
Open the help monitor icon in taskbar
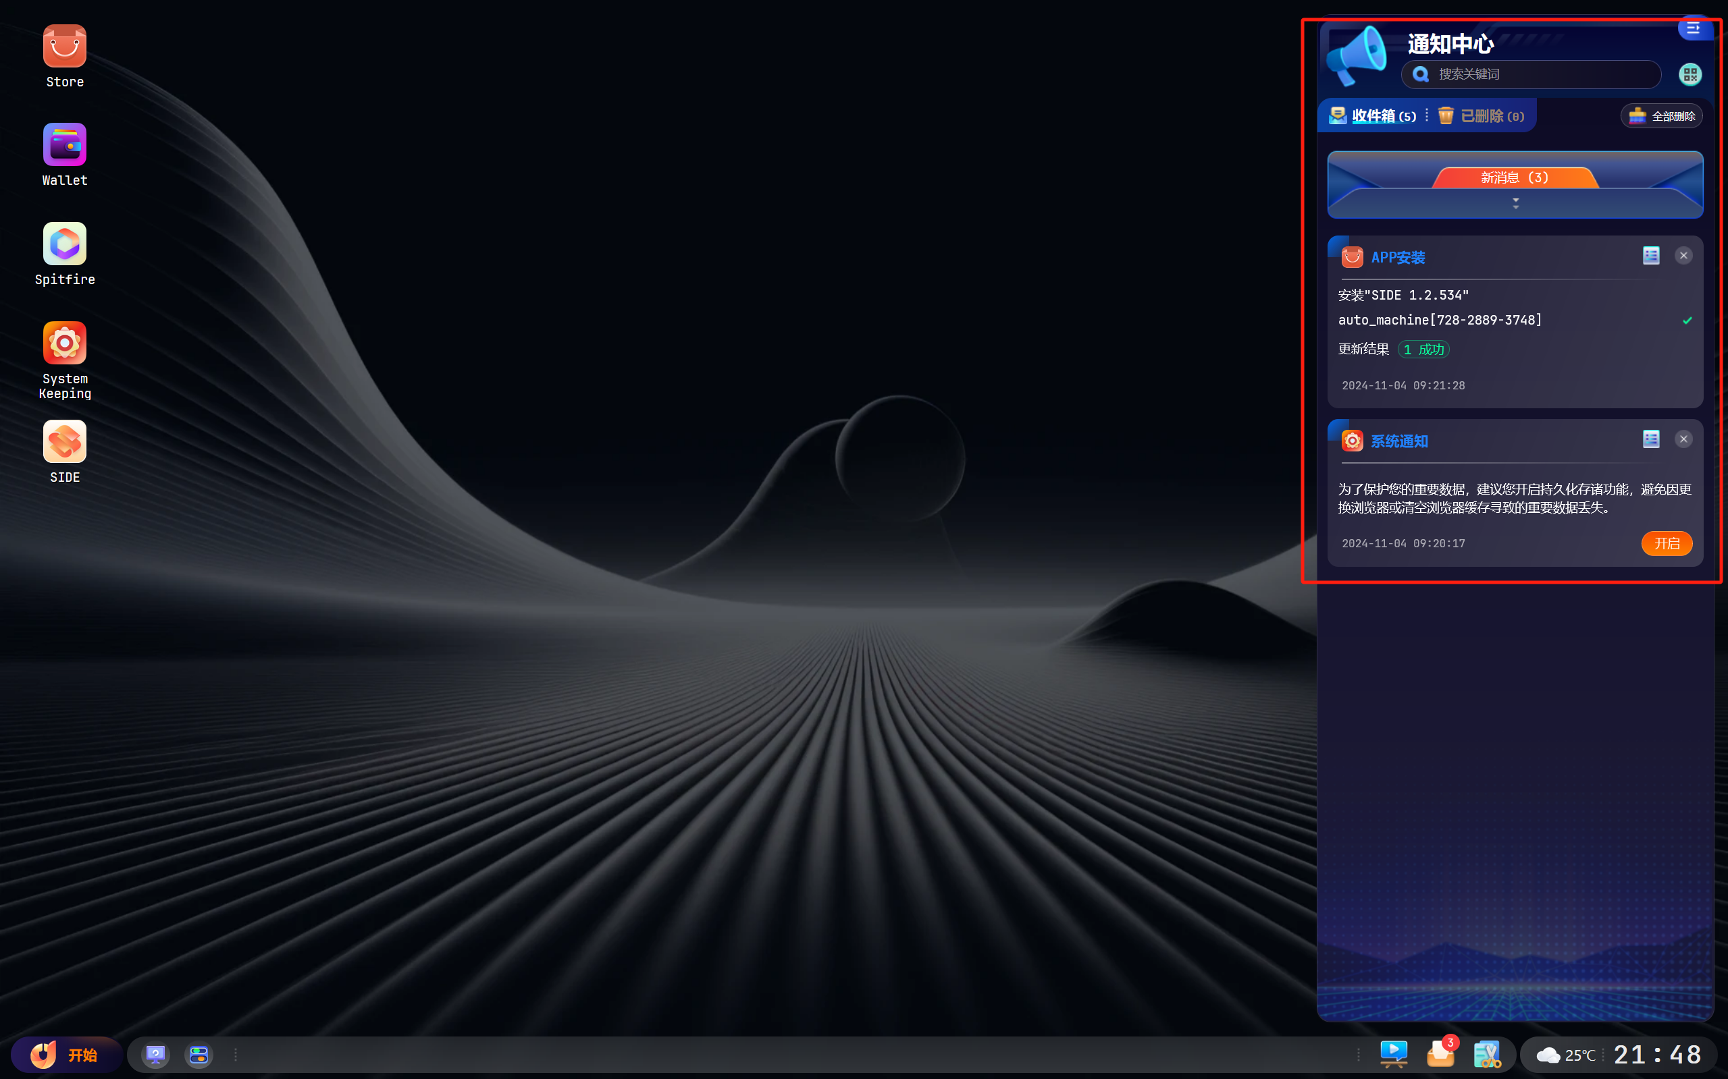pyautogui.click(x=156, y=1054)
